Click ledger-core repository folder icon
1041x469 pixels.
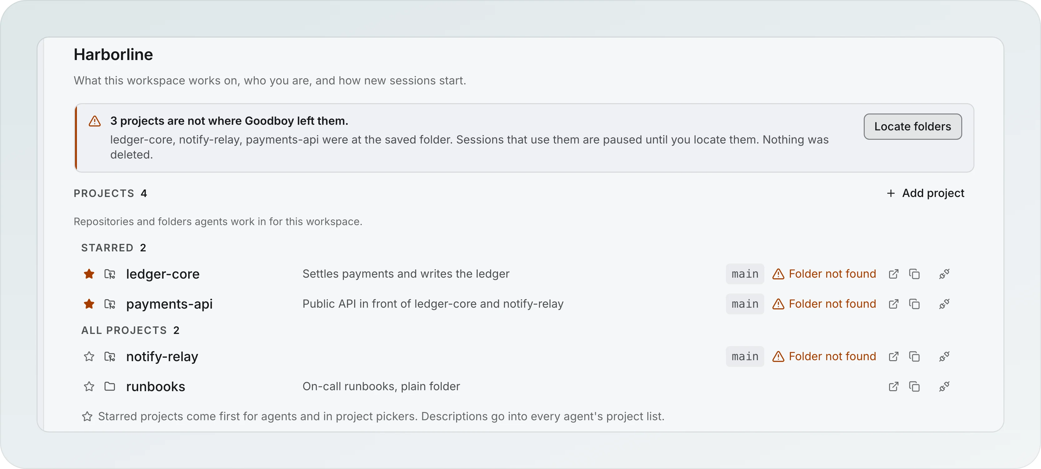click(109, 274)
